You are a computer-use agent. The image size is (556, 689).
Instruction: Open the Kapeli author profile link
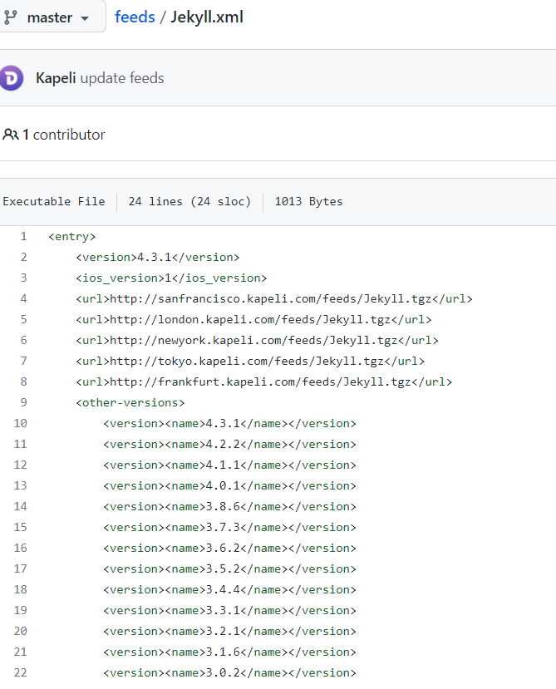pos(56,78)
